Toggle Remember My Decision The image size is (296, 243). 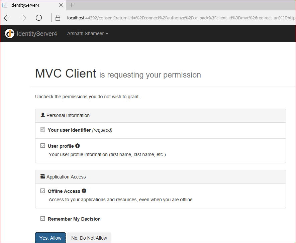coord(42,218)
